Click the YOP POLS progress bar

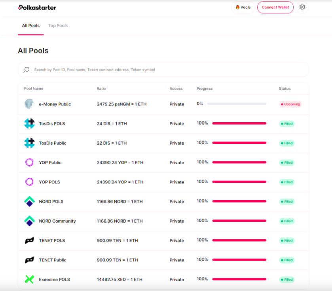239,181
